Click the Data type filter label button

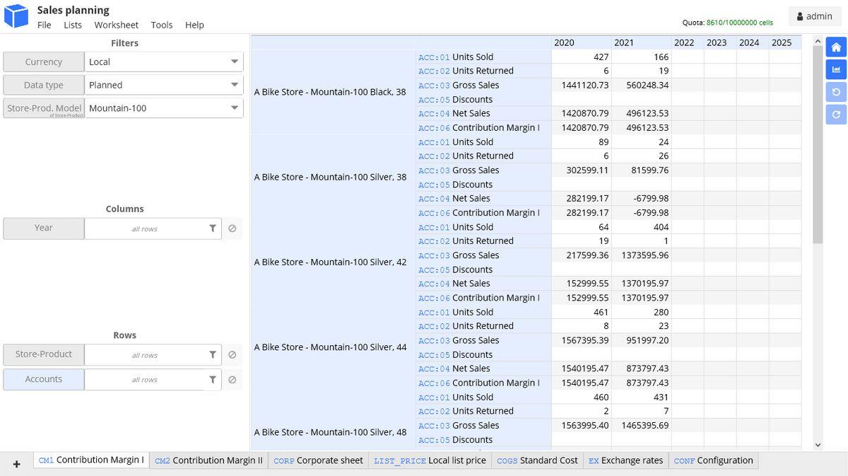coord(44,85)
